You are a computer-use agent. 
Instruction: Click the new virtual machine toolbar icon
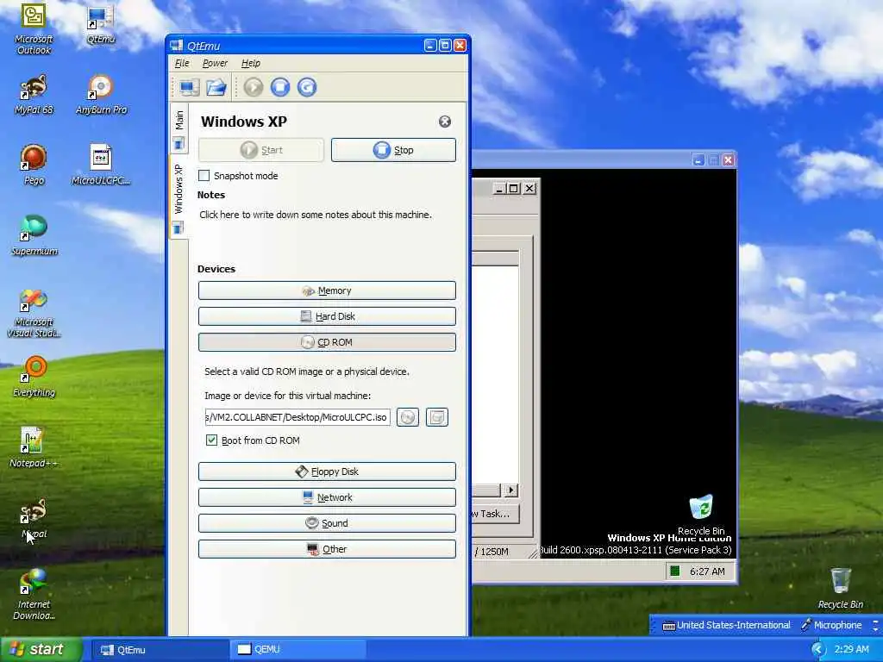point(189,87)
